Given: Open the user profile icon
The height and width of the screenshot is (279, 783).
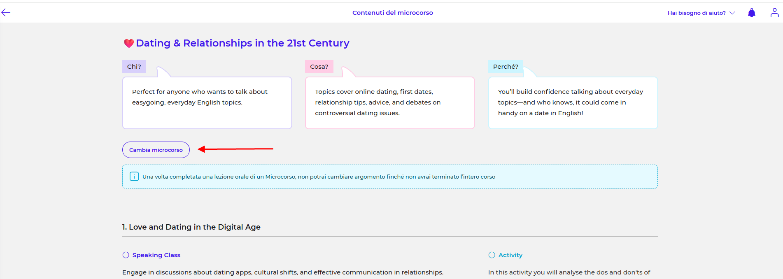Looking at the screenshot, I should click(x=774, y=13).
